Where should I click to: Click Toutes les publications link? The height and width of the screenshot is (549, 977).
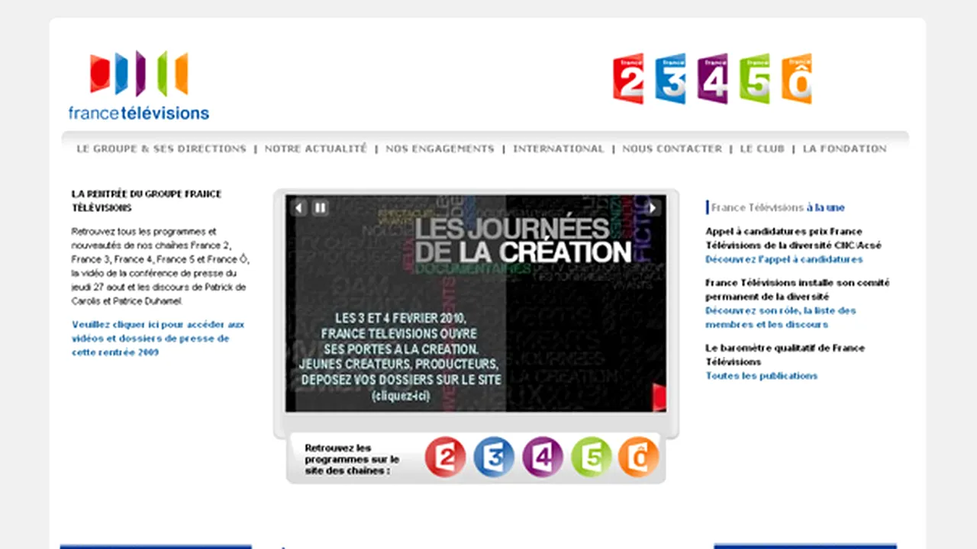[x=761, y=376]
